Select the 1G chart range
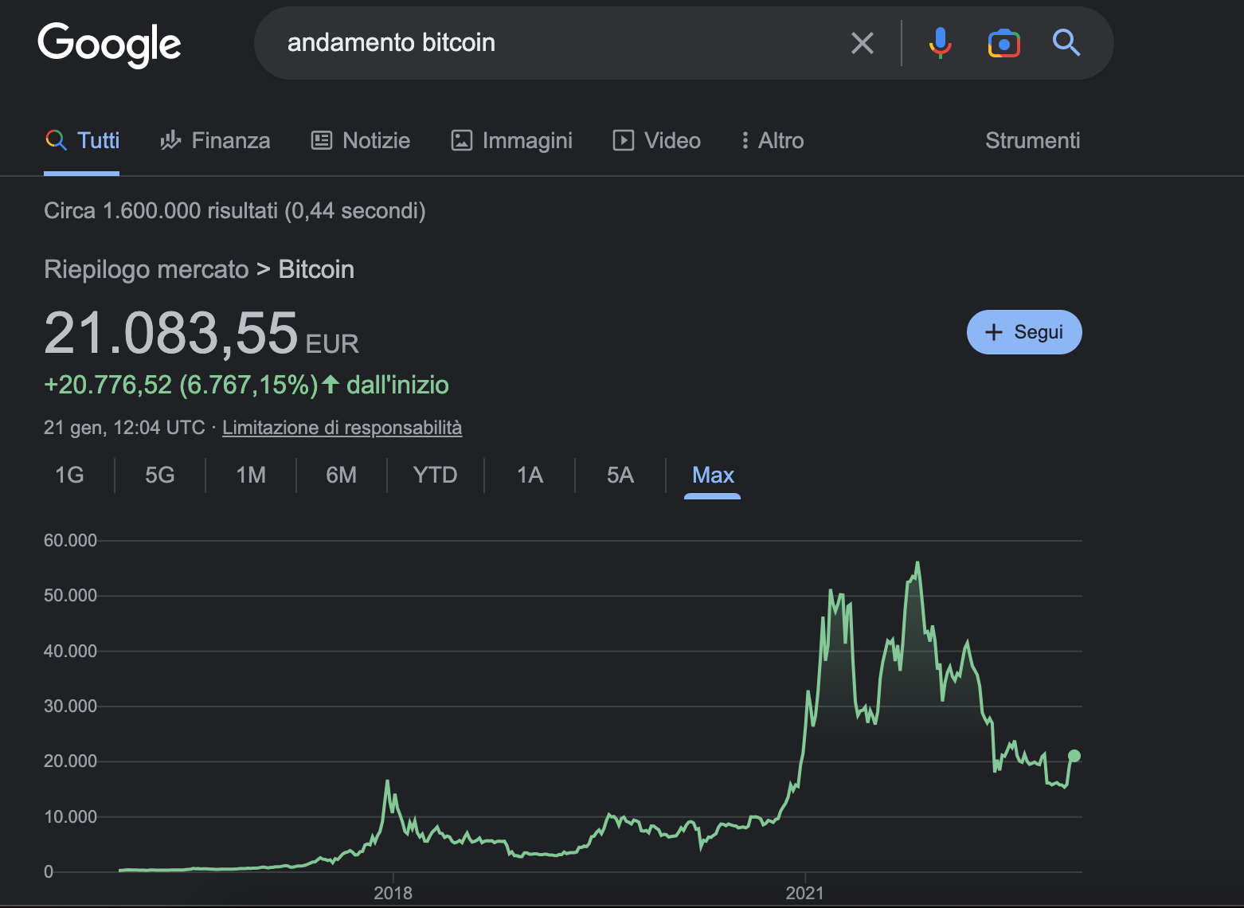The width and height of the screenshot is (1244, 908). pos(69,476)
